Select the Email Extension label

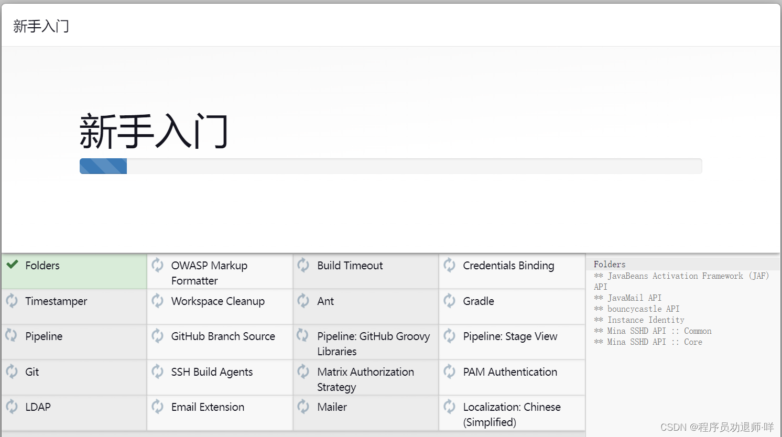coord(208,407)
